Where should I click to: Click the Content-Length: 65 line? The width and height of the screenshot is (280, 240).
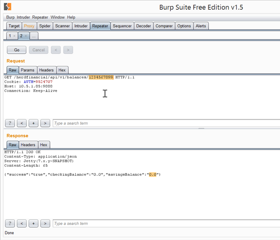tap(26, 165)
